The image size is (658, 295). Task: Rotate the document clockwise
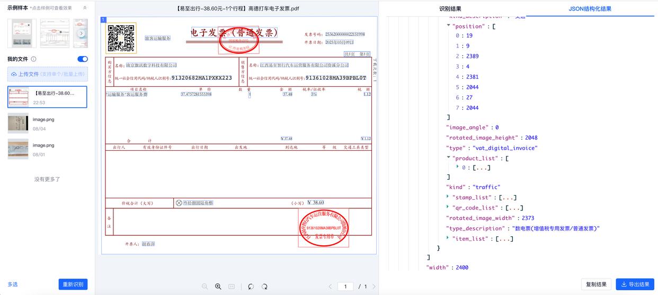264,287
